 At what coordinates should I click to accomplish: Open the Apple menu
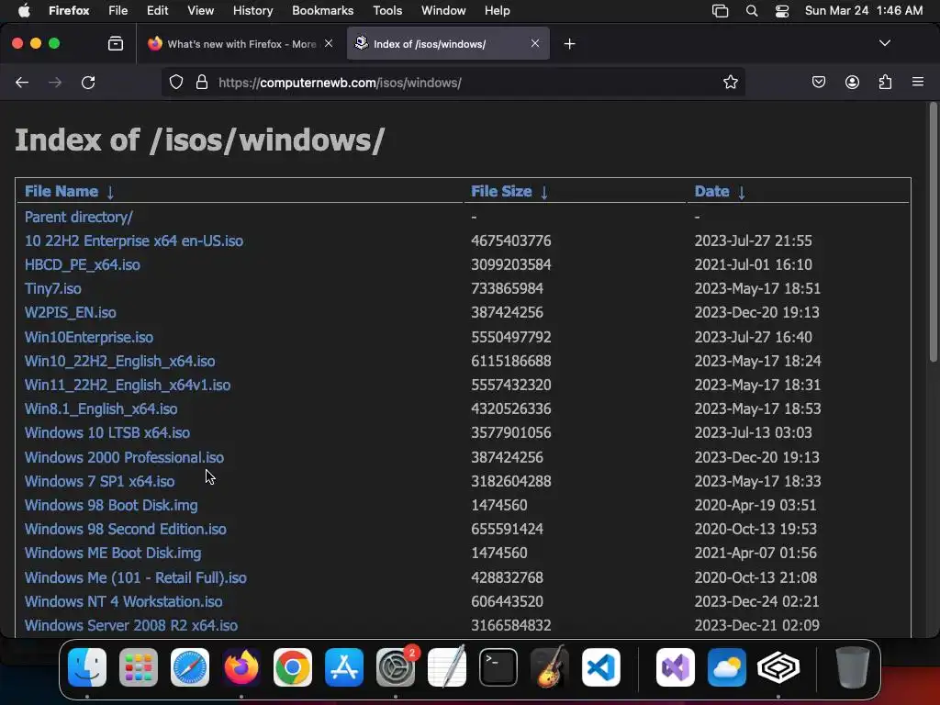pyautogui.click(x=24, y=11)
